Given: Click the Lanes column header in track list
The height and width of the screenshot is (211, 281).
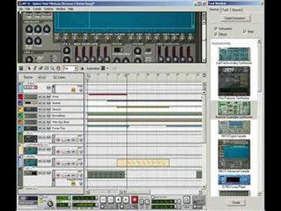Looking at the screenshot, I should coord(61,77).
